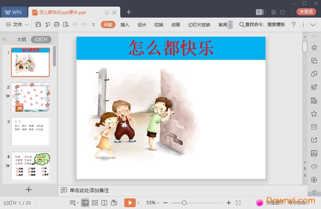Image resolution: width=321 pixels, height=209 pixels.
Task: Switch to slide sorter grid view
Action: click(95, 203)
